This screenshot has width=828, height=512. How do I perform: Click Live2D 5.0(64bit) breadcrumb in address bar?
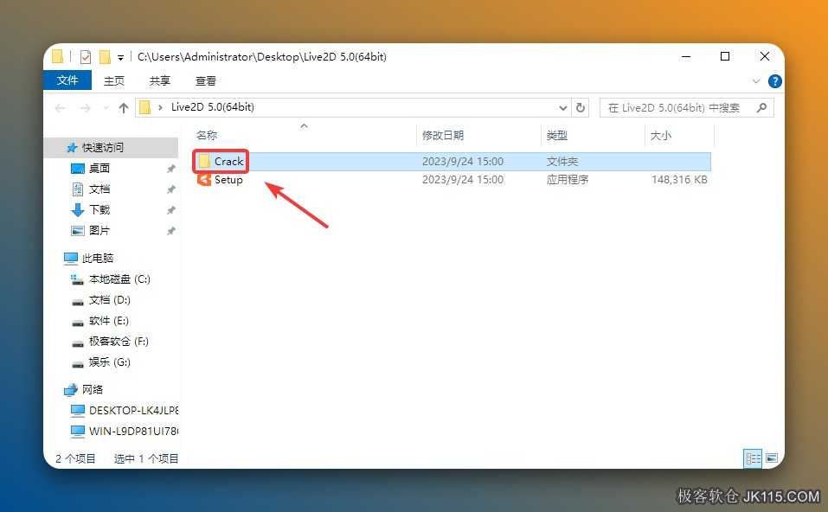pos(212,107)
